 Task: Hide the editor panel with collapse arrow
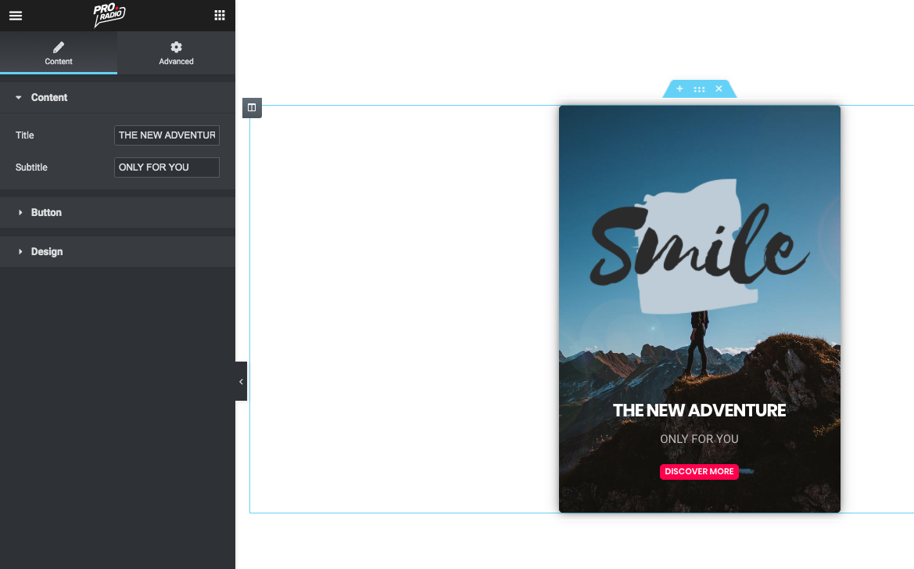(241, 381)
